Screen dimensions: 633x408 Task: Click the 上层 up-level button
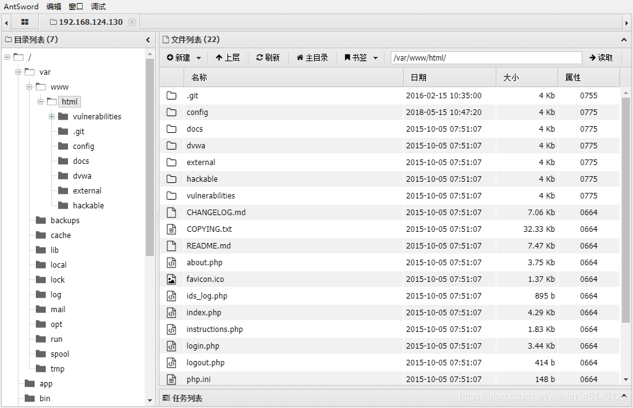click(x=227, y=57)
